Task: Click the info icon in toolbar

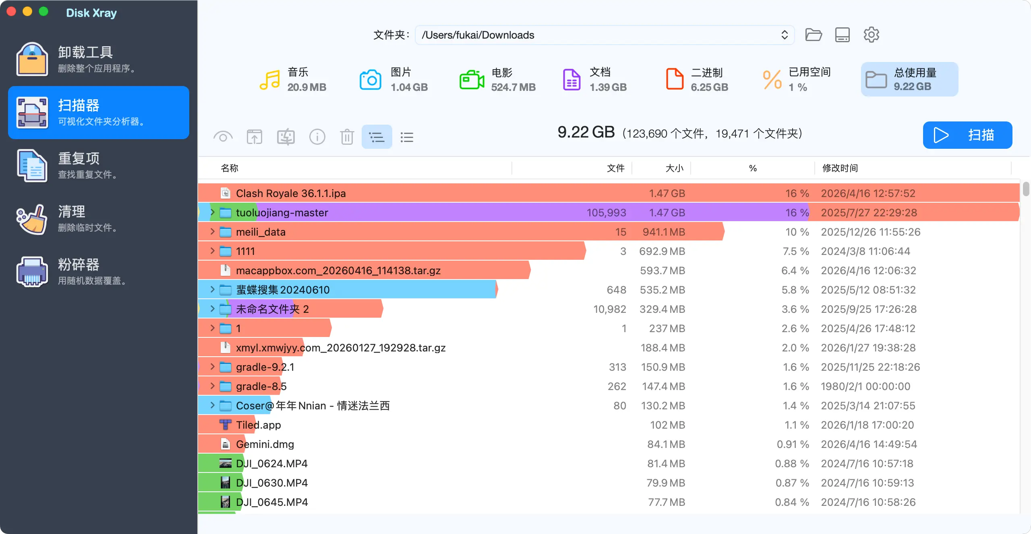Action: pyautogui.click(x=317, y=137)
